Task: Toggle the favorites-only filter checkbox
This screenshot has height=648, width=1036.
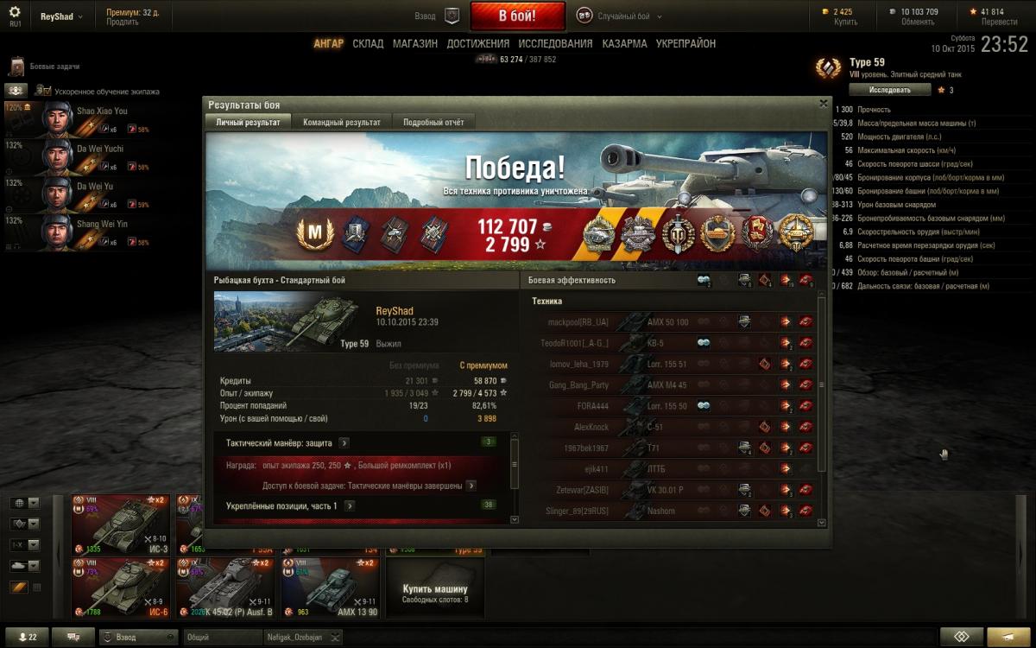Action: 36,588
